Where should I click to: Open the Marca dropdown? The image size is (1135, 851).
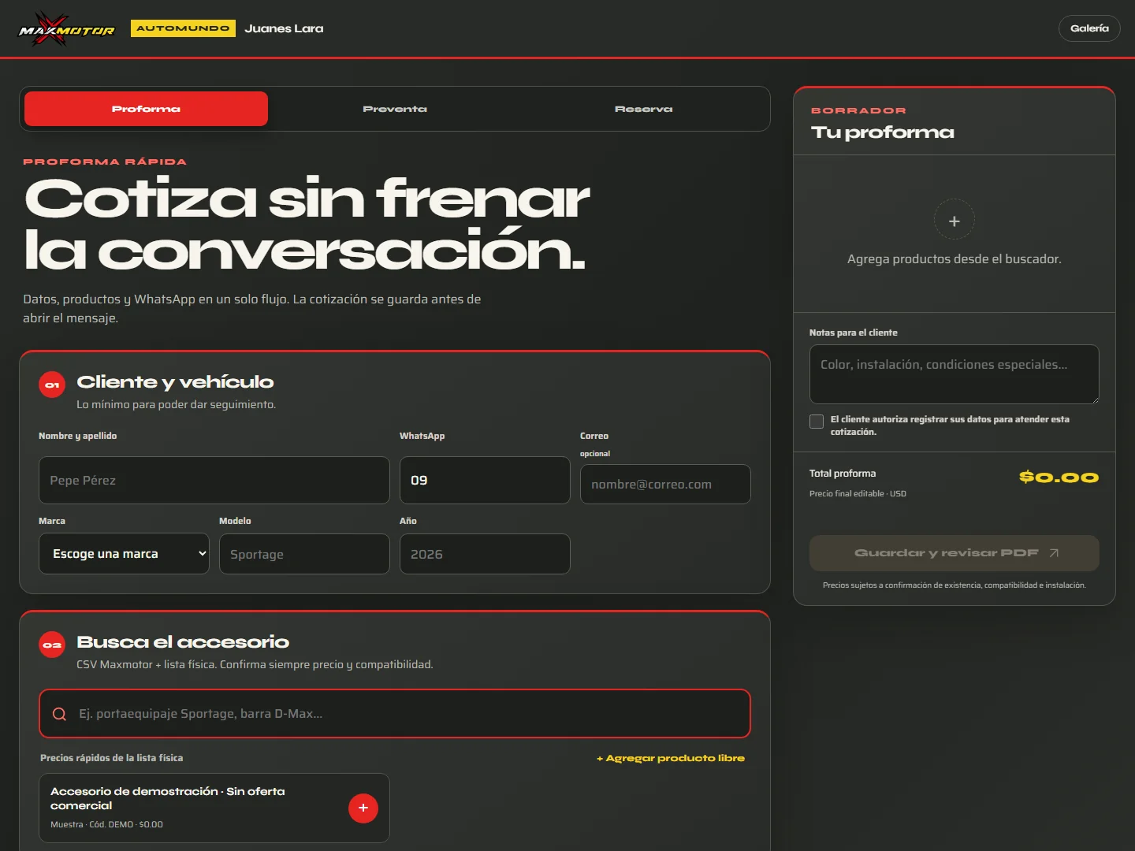[x=124, y=554]
